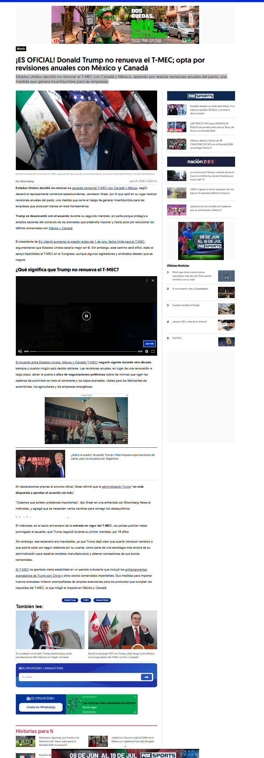Open 'Las noticias más relevantes' WhatsApp banner
The width and height of the screenshot is (264, 758).
click(x=102, y=704)
